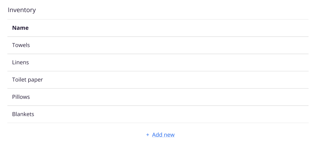Select the Linens row

pyautogui.click(x=158, y=62)
